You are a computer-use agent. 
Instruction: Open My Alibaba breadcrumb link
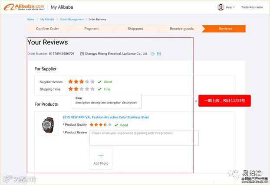[47, 19]
